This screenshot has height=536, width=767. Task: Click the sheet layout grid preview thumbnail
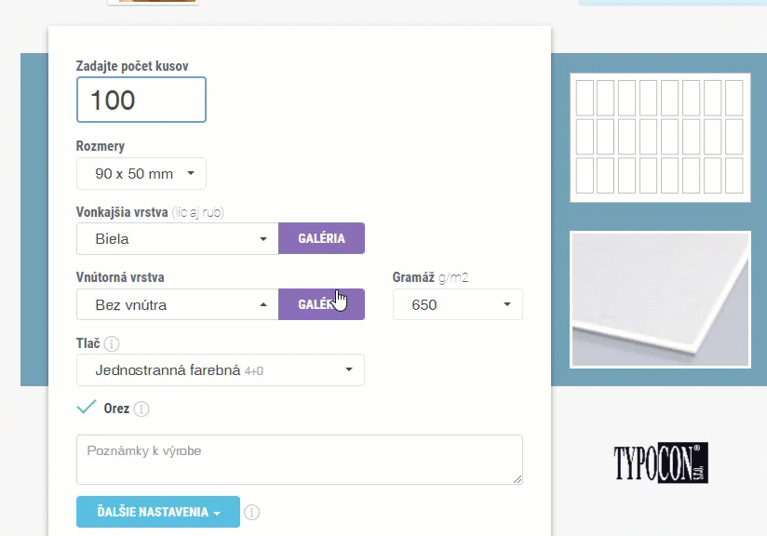click(660, 138)
